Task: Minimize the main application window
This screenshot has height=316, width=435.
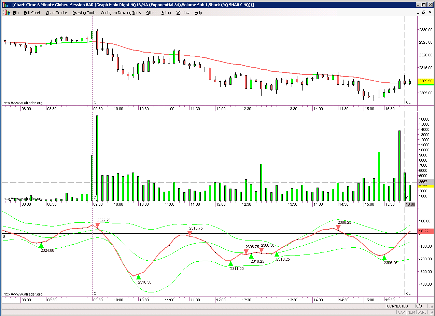Action: point(419,5)
